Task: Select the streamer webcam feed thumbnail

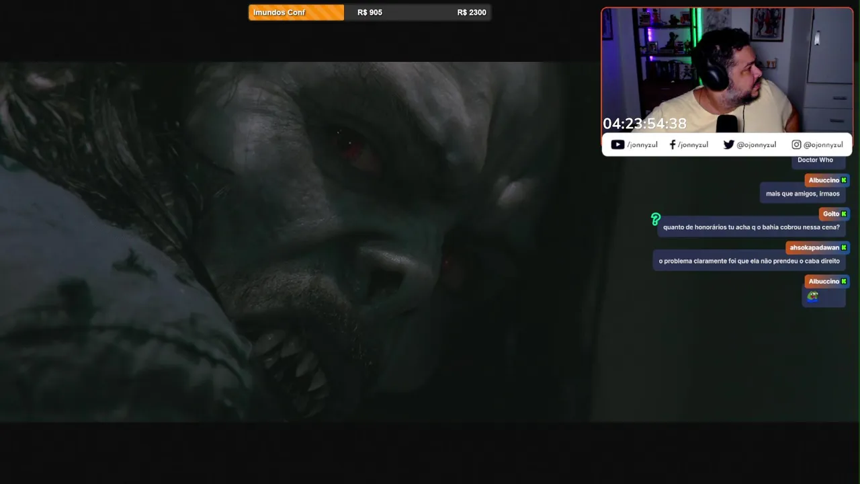Action: coord(727,70)
